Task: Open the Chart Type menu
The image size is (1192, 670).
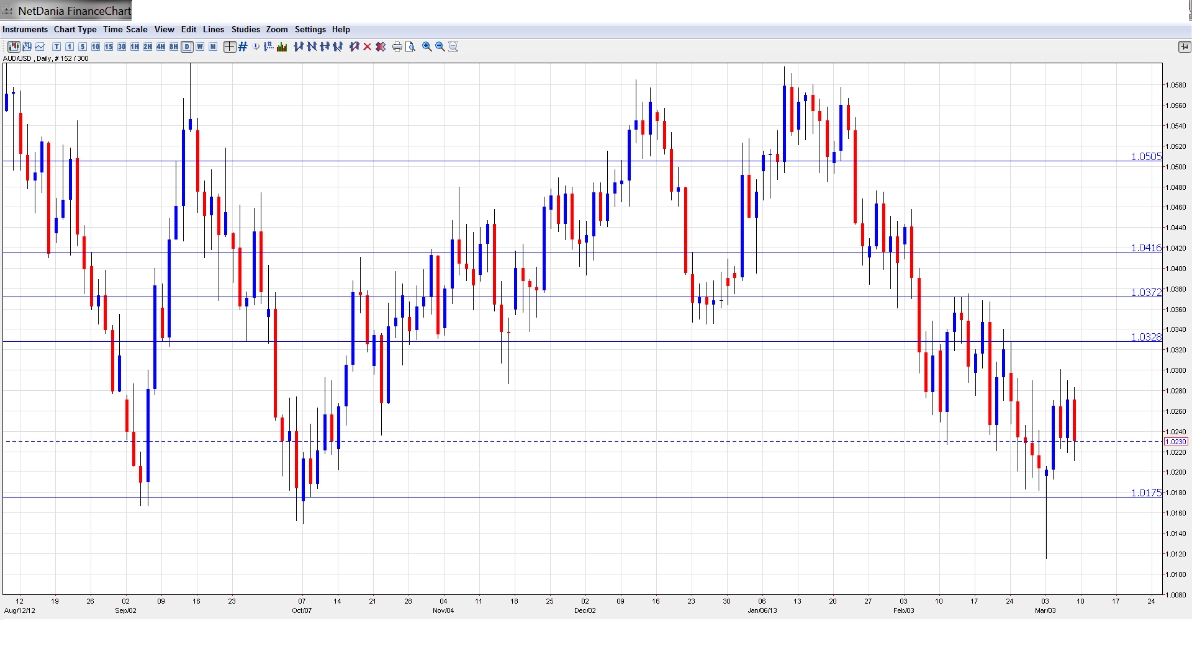Action: point(75,29)
